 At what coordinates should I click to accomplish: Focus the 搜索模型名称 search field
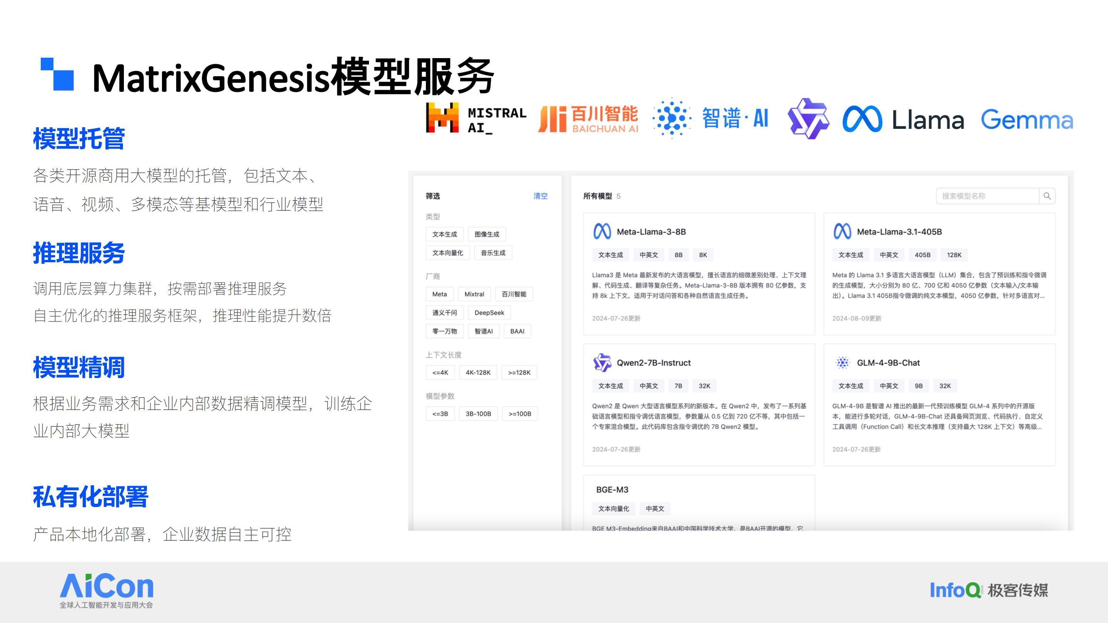click(x=988, y=196)
